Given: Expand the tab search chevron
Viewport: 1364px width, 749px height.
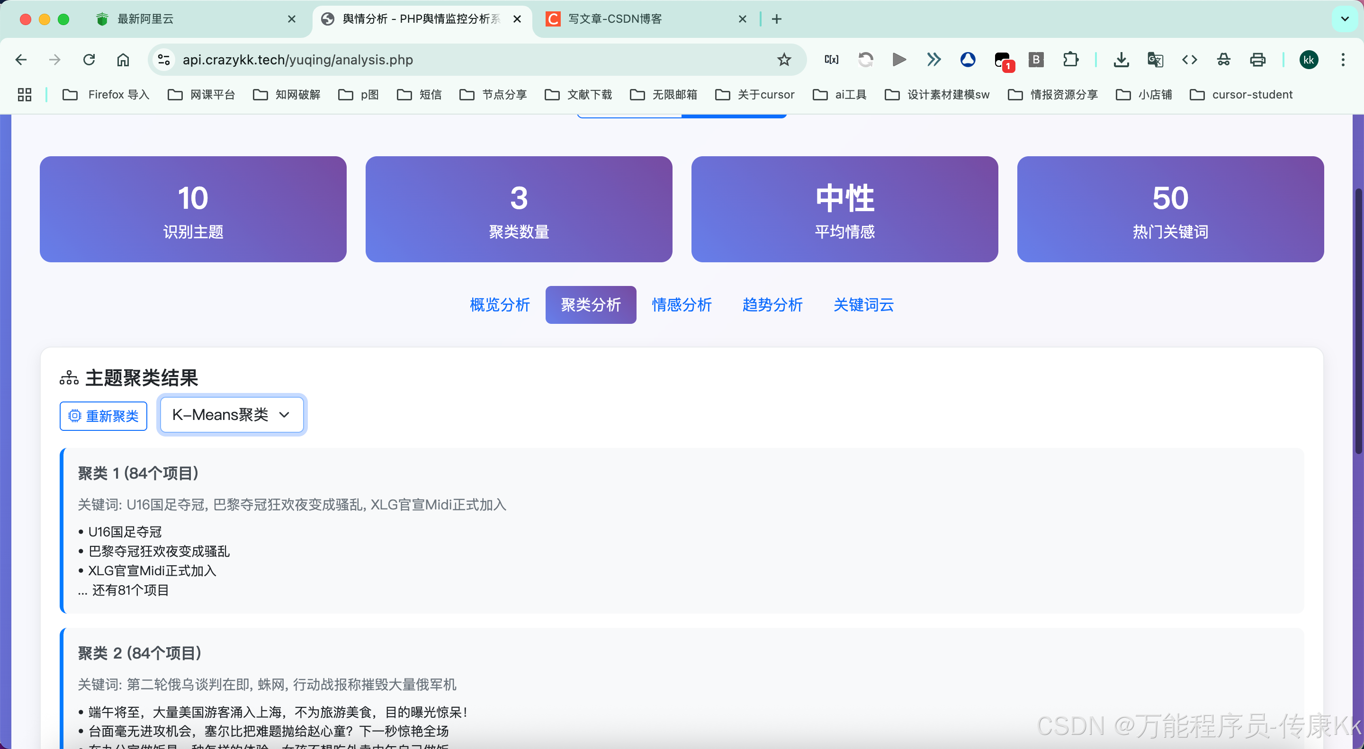Looking at the screenshot, I should [1345, 19].
